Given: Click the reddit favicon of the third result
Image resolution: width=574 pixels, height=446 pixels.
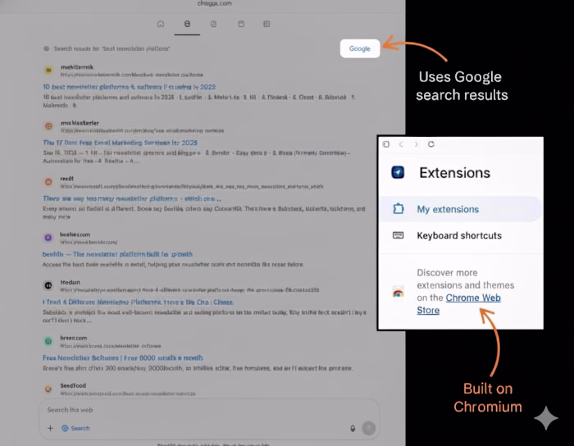Looking at the screenshot, I should pos(48,182).
